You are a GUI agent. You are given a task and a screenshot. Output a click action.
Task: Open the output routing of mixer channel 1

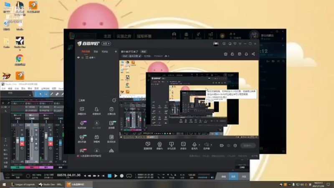(18, 118)
